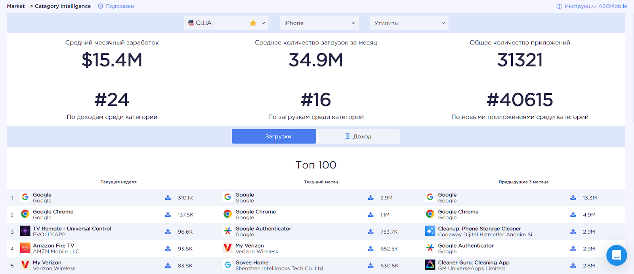This screenshot has width=634, height=274.
Task: Click the Cleaner Guru app icon
Action: tap(430, 265)
